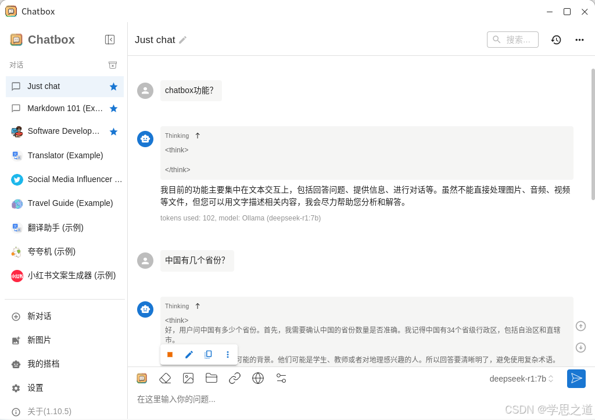Image resolution: width=595 pixels, height=420 pixels.
Task: Edit message with blue pencil icon
Action: coord(189,355)
